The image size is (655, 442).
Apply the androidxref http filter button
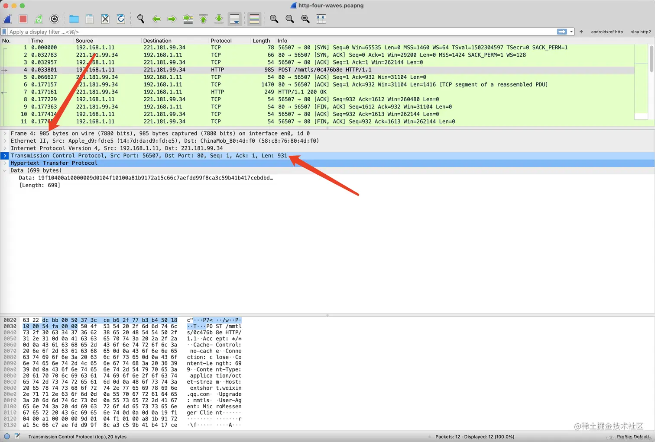tap(607, 32)
